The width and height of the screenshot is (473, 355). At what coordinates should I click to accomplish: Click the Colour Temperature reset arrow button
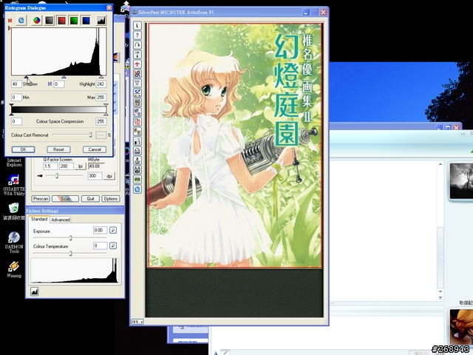click(113, 246)
